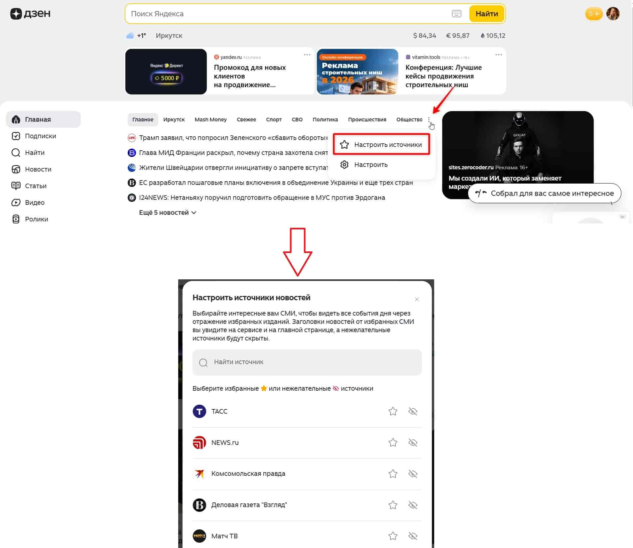Select Настроить menu item with gear

(364, 165)
